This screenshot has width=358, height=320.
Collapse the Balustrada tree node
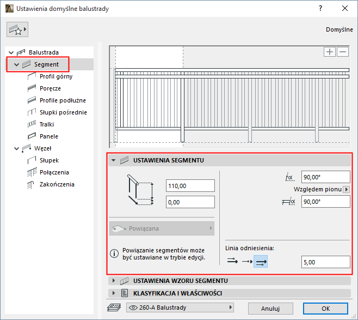(11, 53)
